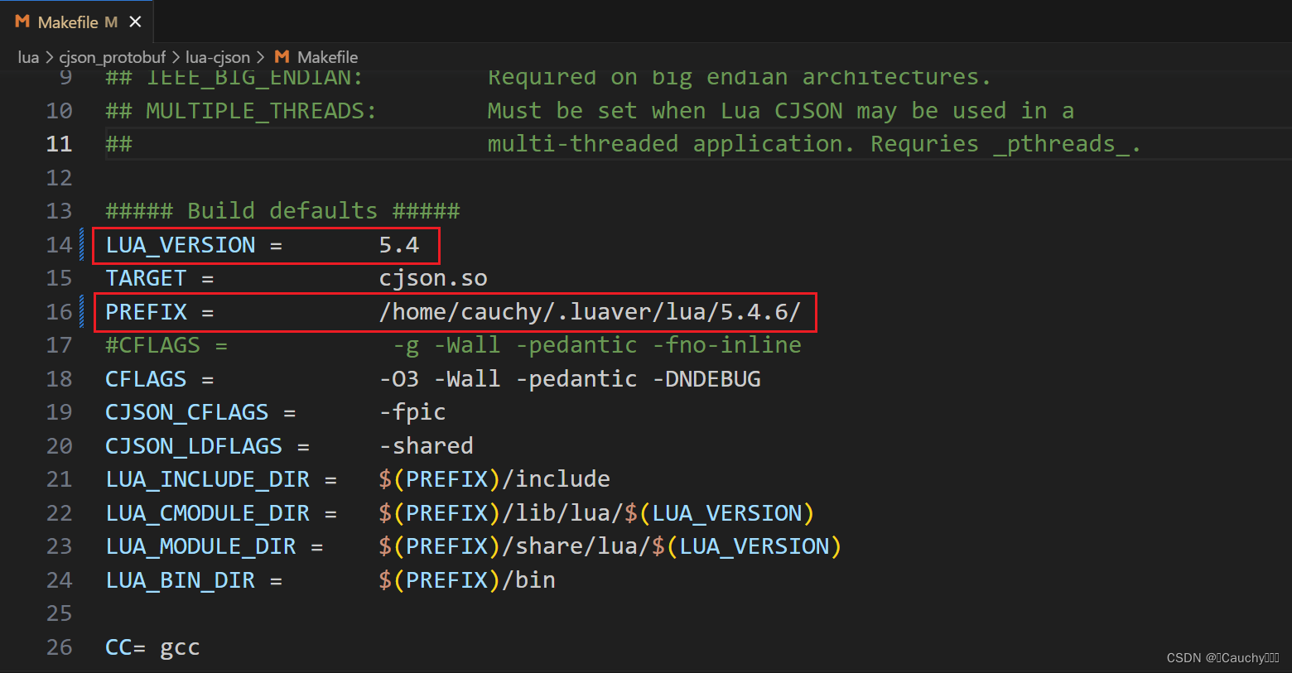
Task: Click the git change marker beside line 16
Action: point(81,312)
